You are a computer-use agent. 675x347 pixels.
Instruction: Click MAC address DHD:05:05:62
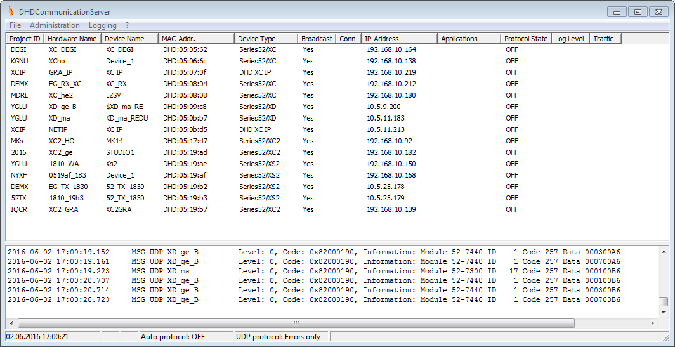[185, 49]
